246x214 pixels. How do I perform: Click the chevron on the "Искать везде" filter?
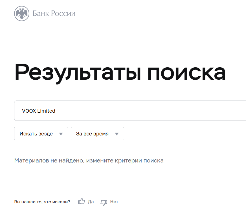(x=61, y=133)
